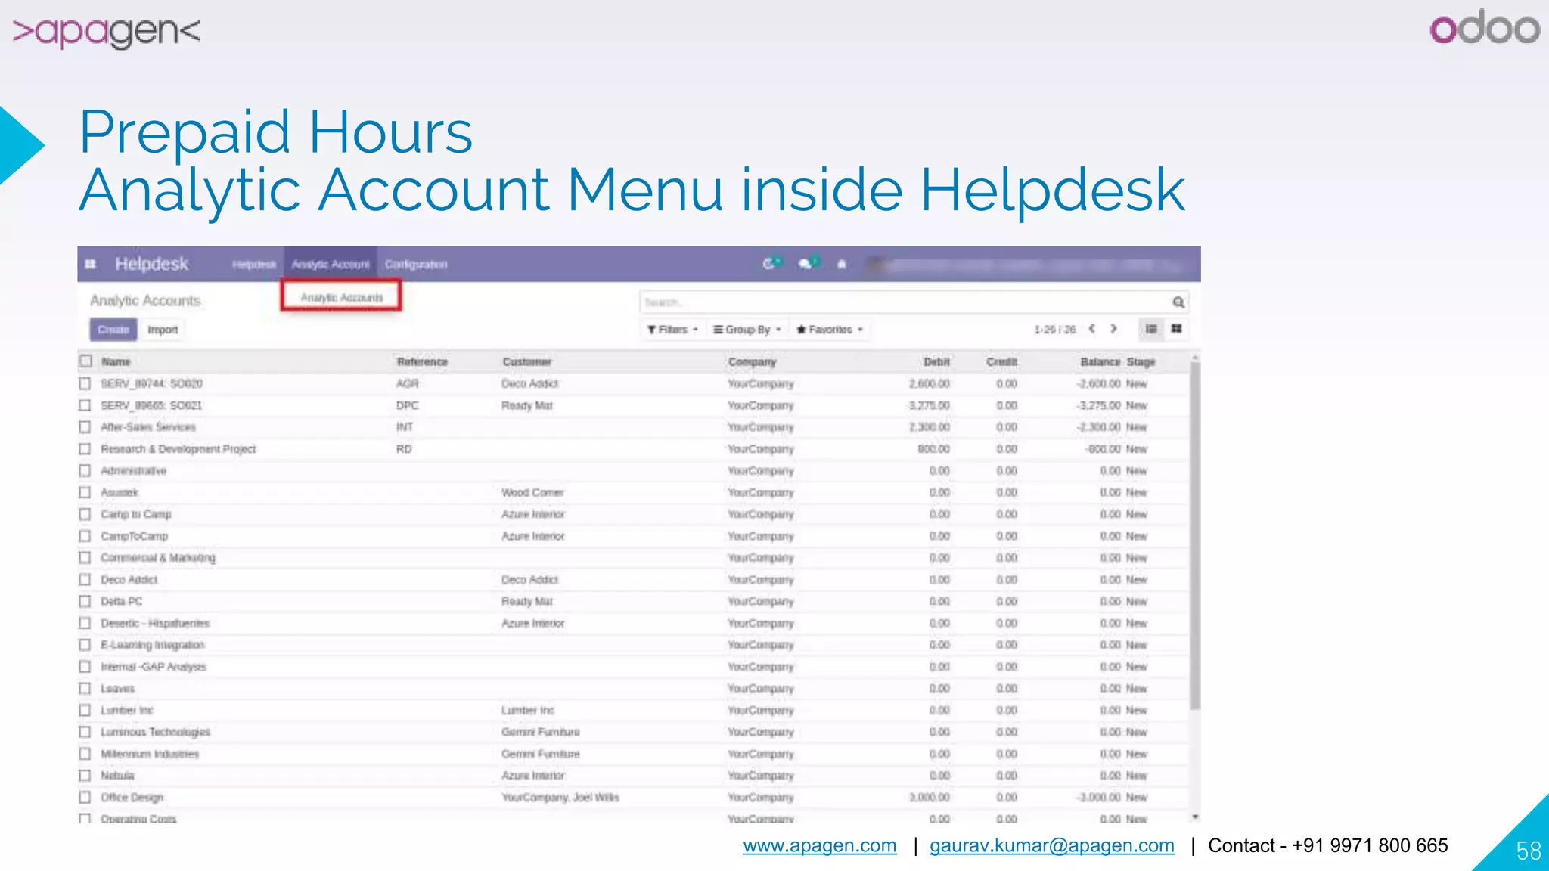The height and width of the screenshot is (871, 1549).
Task: Open the Configuration menu
Action: point(416,265)
